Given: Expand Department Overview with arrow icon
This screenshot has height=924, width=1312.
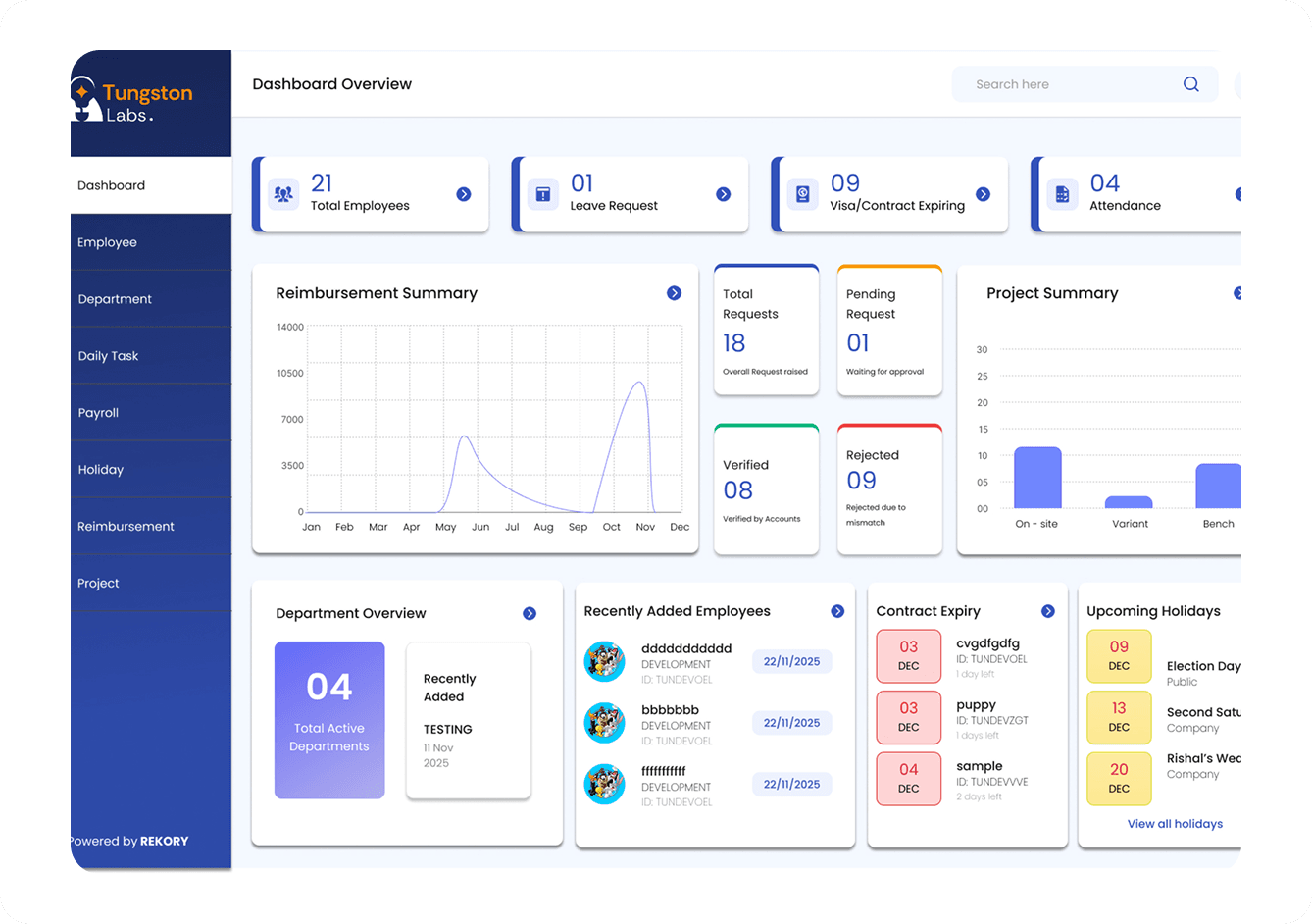Looking at the screenshot, I should pos(530,613).
